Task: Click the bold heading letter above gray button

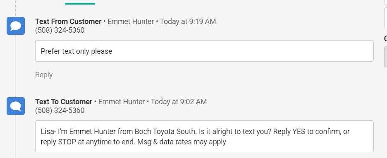Action: click(385, 38)
